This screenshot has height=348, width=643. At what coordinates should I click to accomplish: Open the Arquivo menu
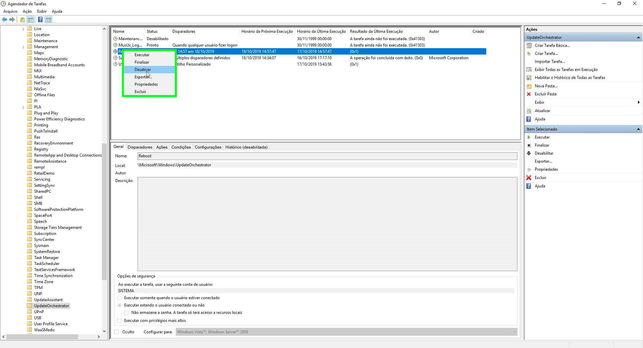(10, 11)
